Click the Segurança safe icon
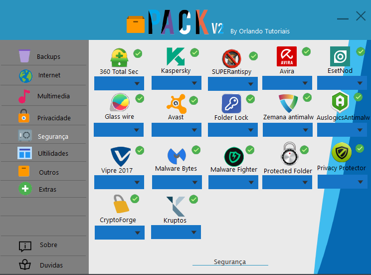The image size is (371, 275). (x=25, y=135)
